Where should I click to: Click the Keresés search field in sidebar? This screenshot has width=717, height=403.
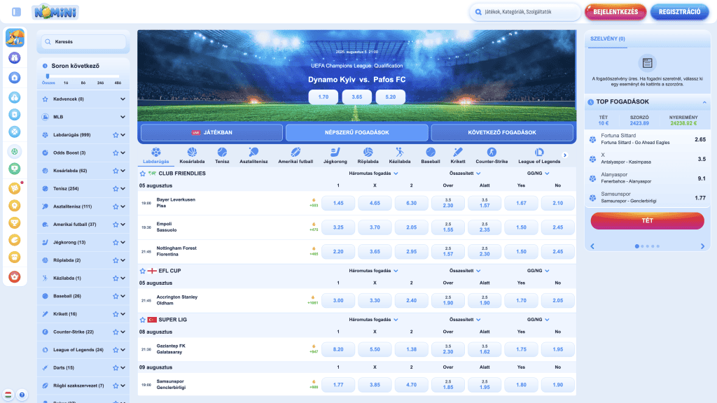pos(83,42)
